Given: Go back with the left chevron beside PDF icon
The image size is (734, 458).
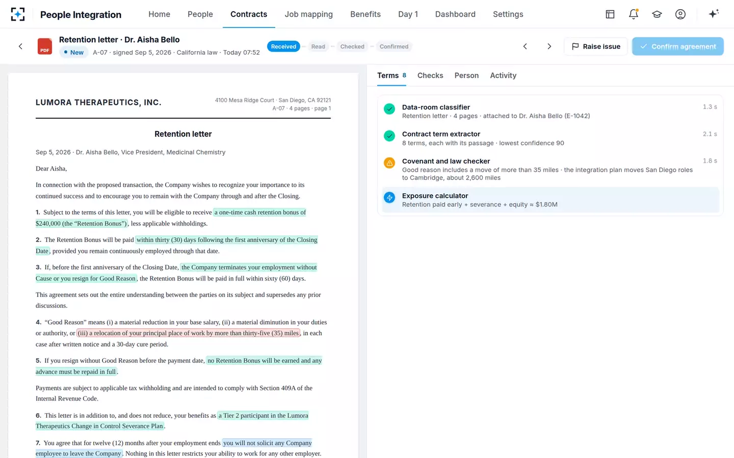Looking at the screenshot, I should pos(20,46).
